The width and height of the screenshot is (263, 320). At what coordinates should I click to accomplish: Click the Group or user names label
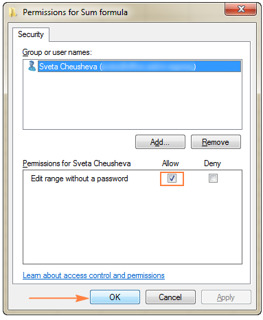click(57, 52)
